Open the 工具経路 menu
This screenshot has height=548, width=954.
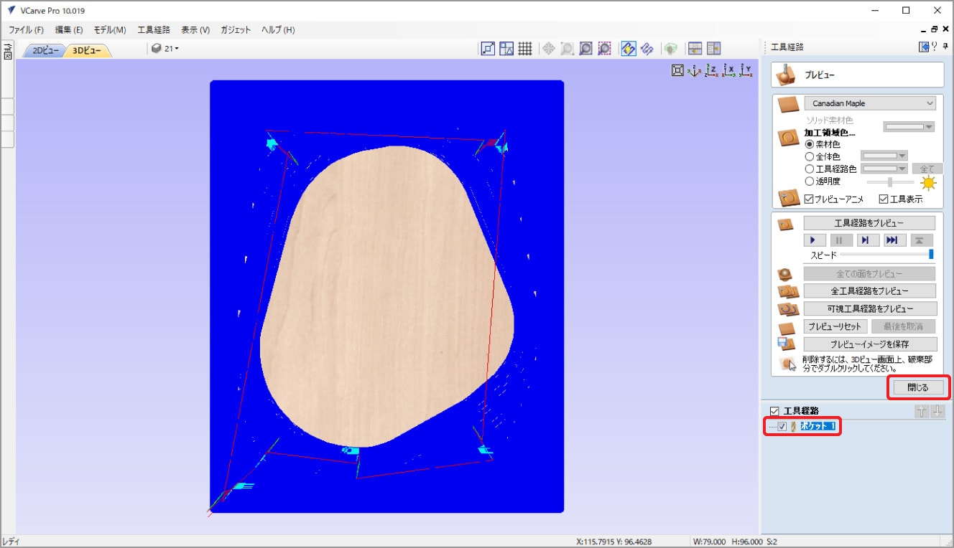(x=154, y=30)
